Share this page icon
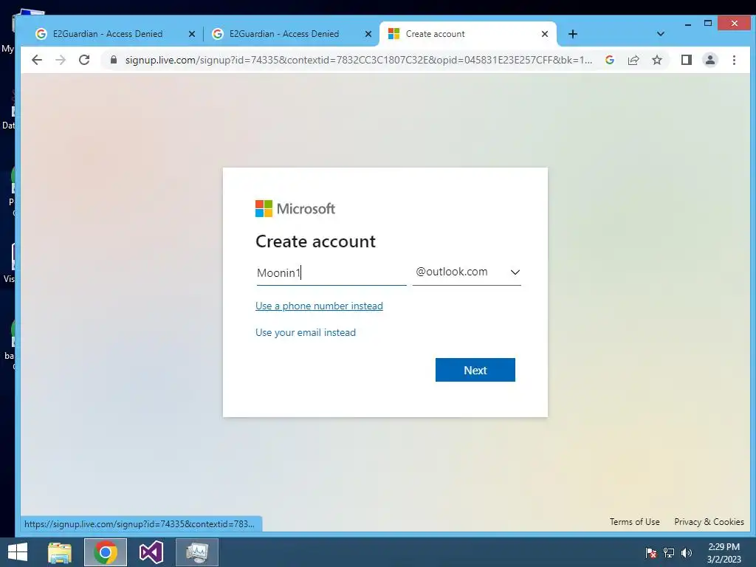This screenshot has width=756, height=567. [633, 60]
